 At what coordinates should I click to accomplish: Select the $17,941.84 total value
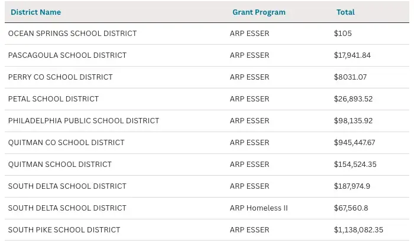352,55
